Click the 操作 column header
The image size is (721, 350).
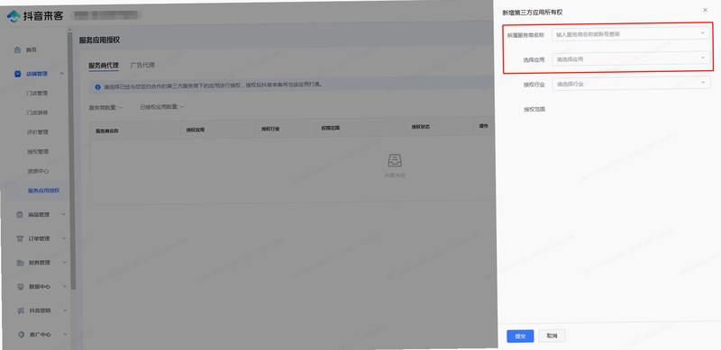(483, 126)
